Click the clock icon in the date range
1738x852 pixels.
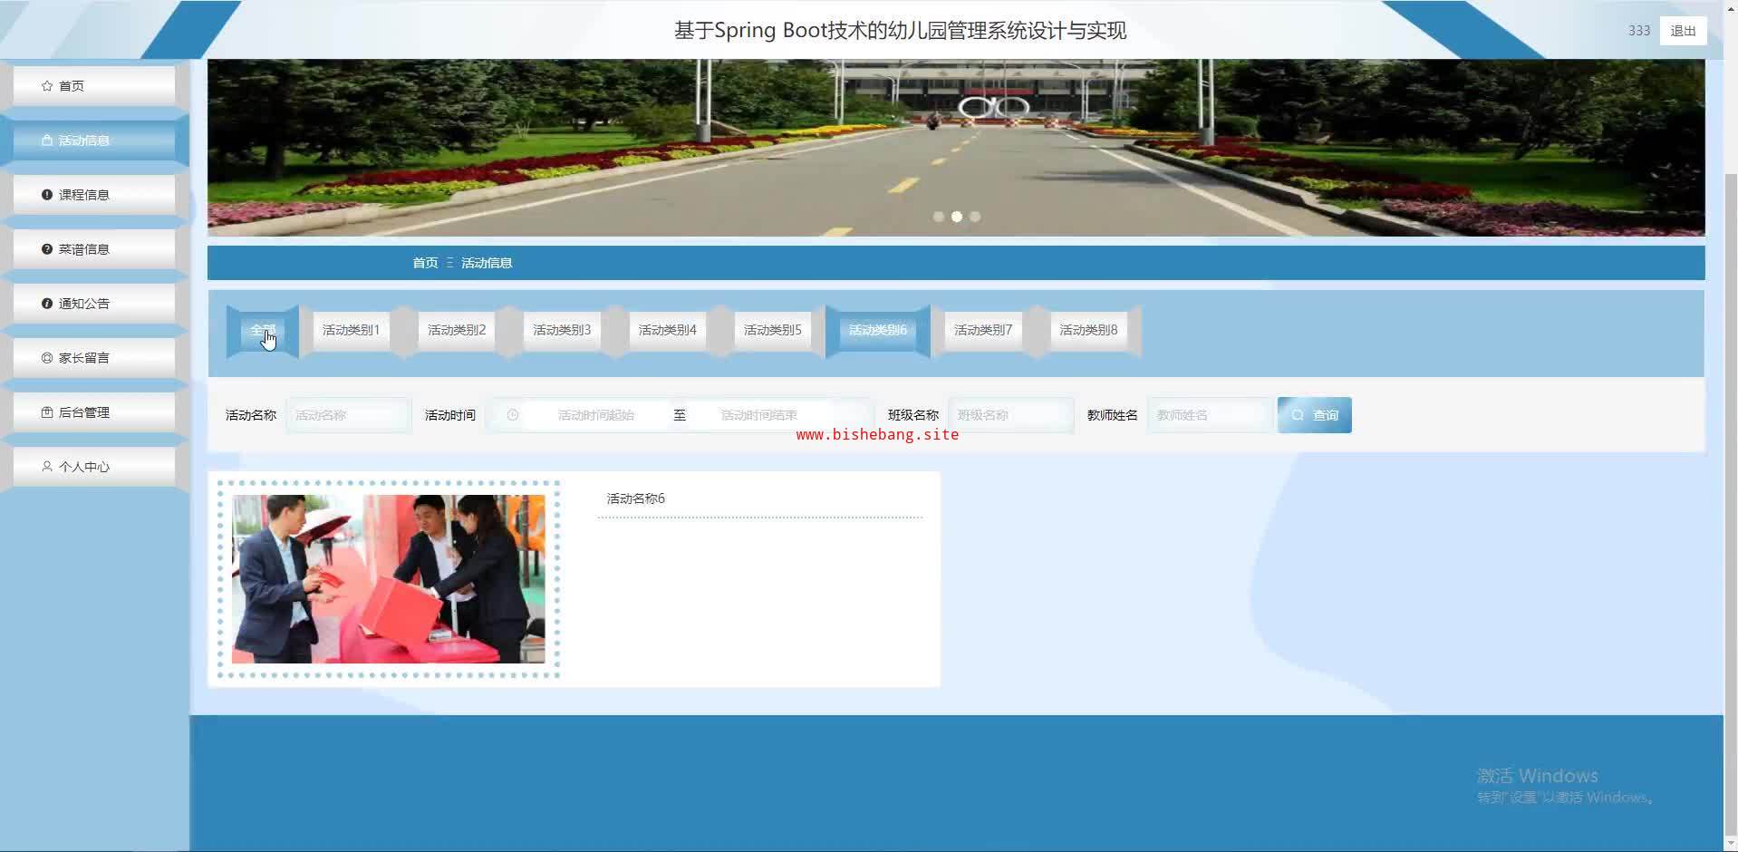click(x=513, y=415)
